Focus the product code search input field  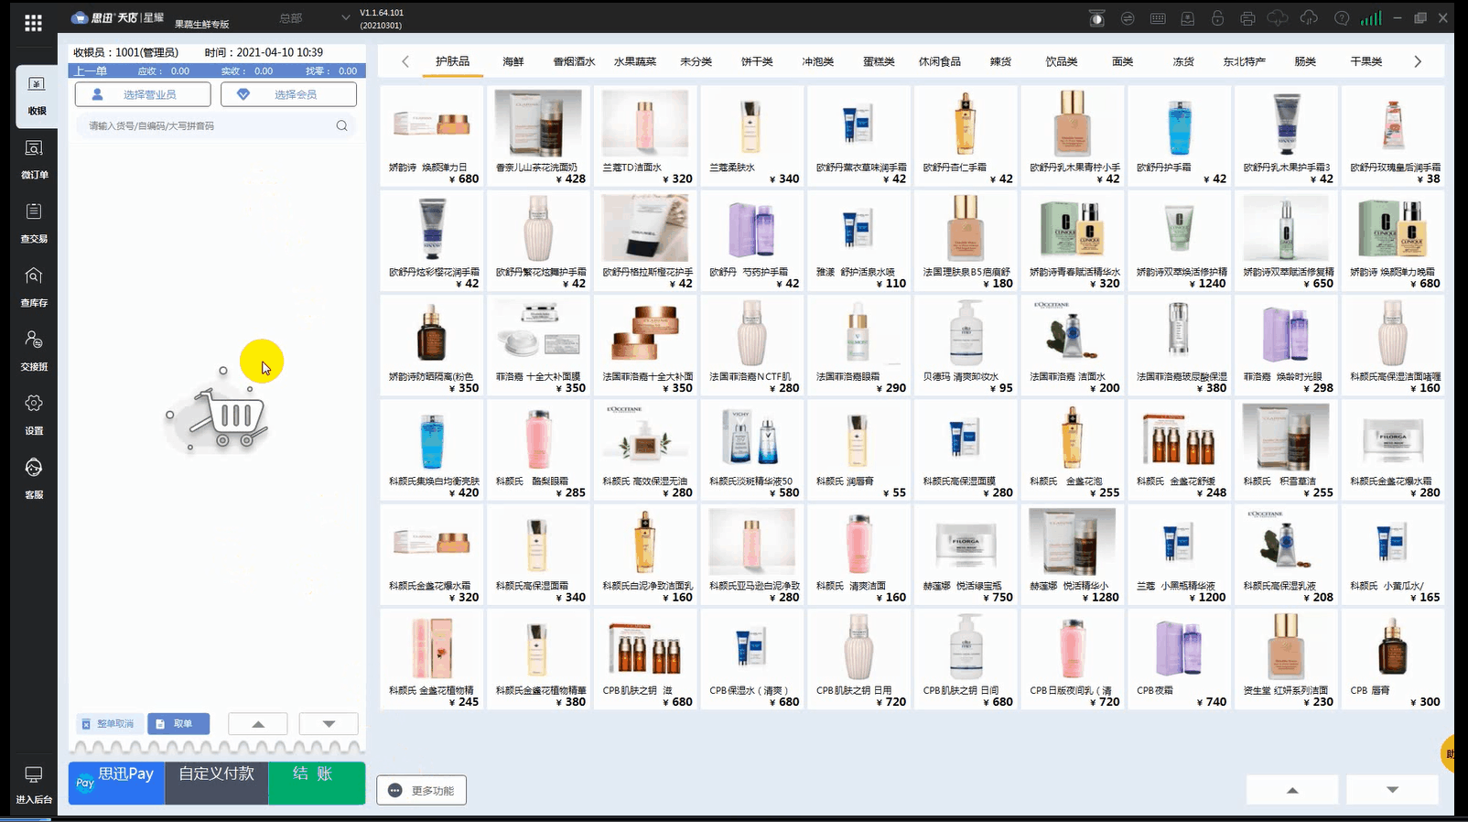tap(216, 125)
